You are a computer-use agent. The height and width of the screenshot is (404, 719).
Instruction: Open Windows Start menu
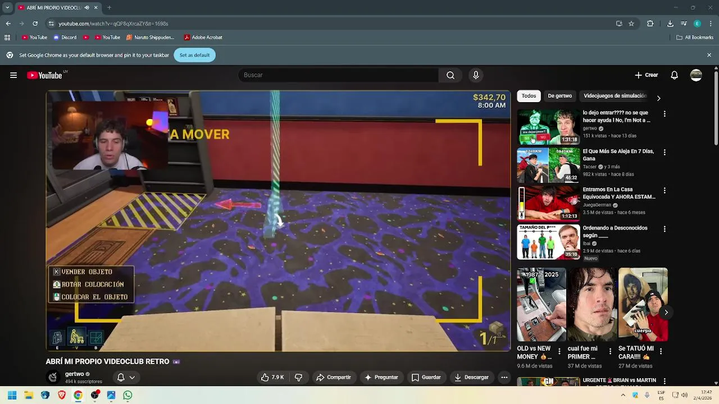coord(12,395)
